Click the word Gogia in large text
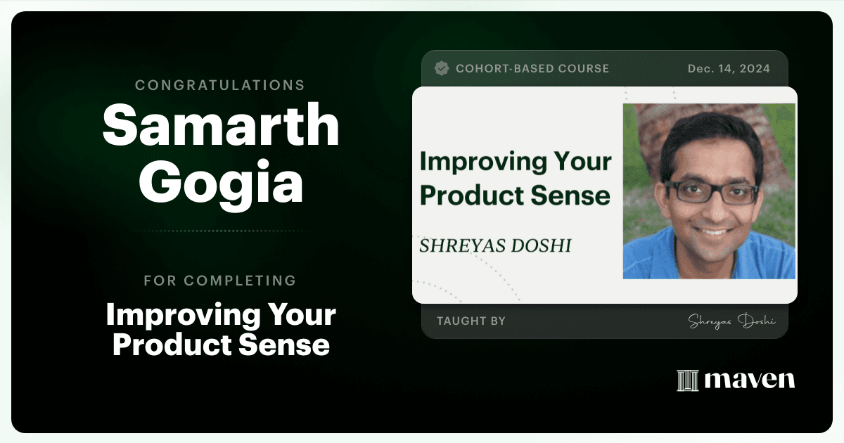The image size is (844, 443). [x=221, y=179]
